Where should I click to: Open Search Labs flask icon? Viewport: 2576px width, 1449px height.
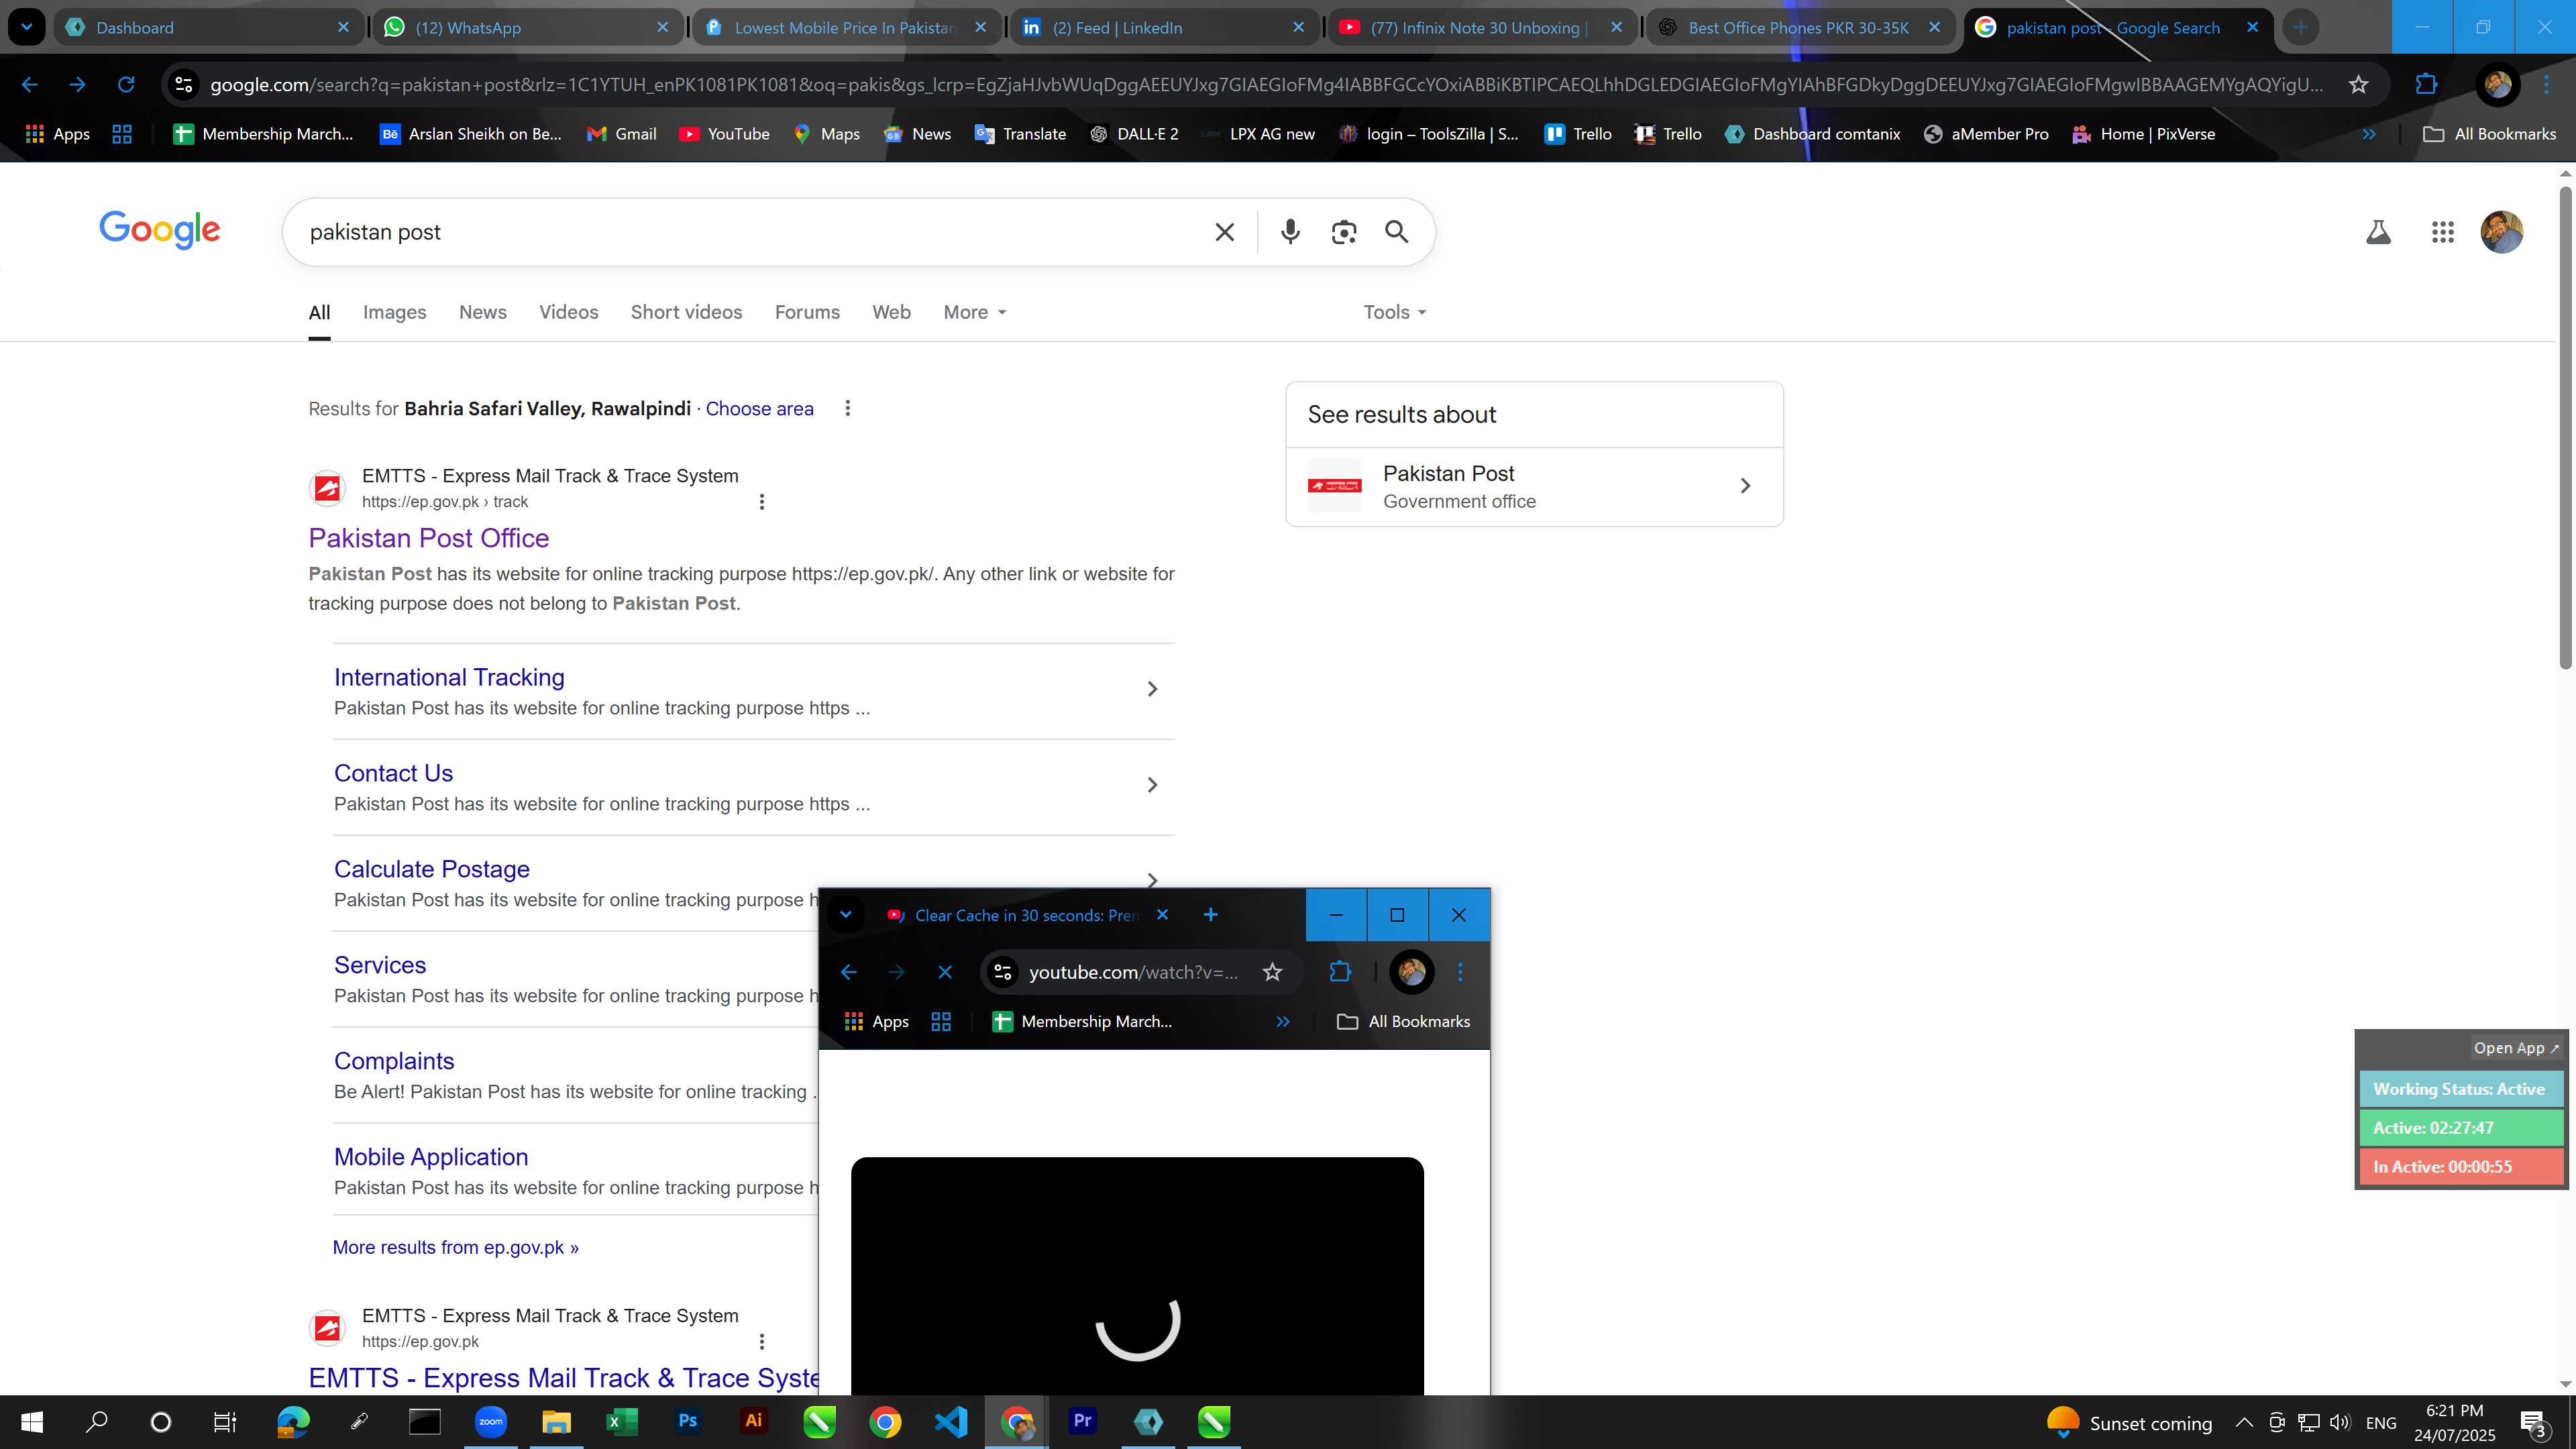click(x=2378, y=233)
